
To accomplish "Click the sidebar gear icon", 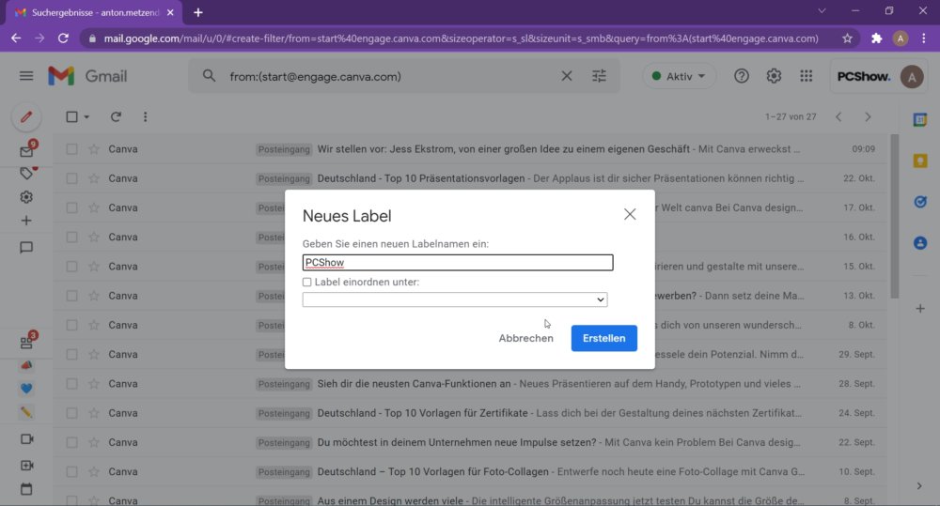I will [25, 197].
